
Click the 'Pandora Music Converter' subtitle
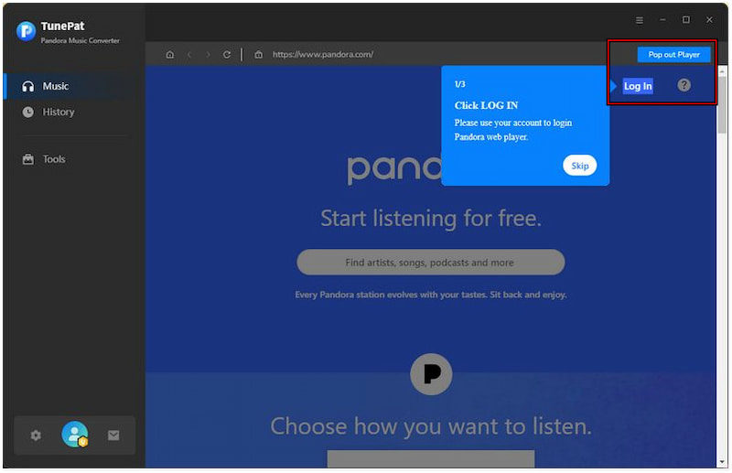(x=80, y=40)
